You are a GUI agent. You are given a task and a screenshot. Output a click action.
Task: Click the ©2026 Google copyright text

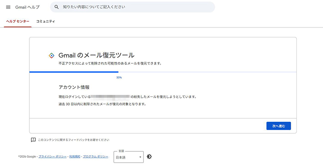point(28,157)
